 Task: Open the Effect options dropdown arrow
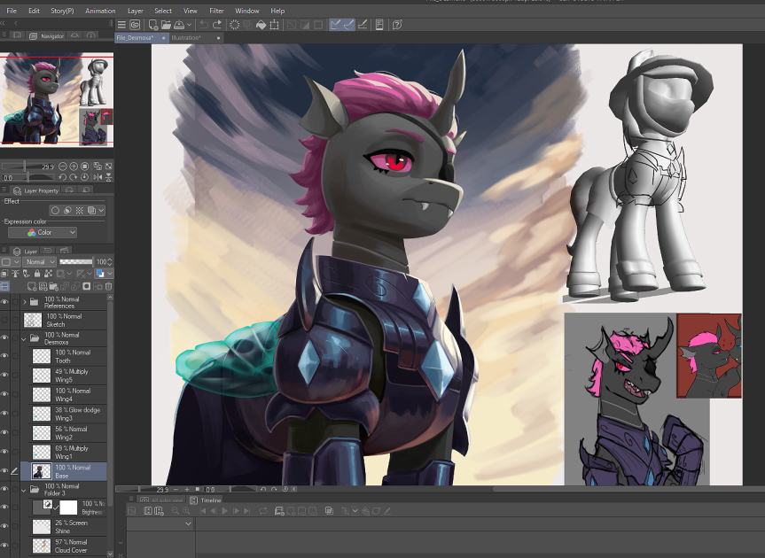coord(101,210)
